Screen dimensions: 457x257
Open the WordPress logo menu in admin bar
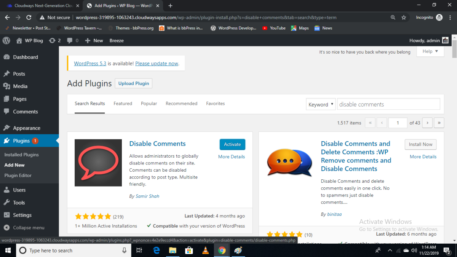pyautogui.click(x=6, y=40)
